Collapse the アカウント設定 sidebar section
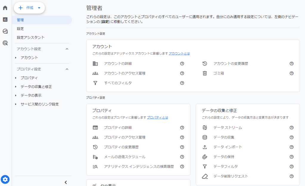 tap(67, 49)
